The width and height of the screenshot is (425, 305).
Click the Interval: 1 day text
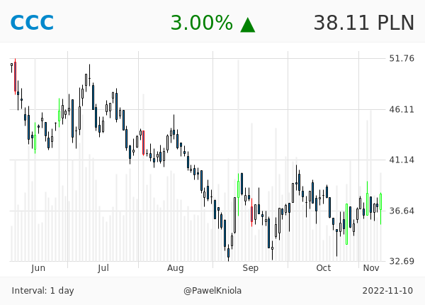click(42, 291)
